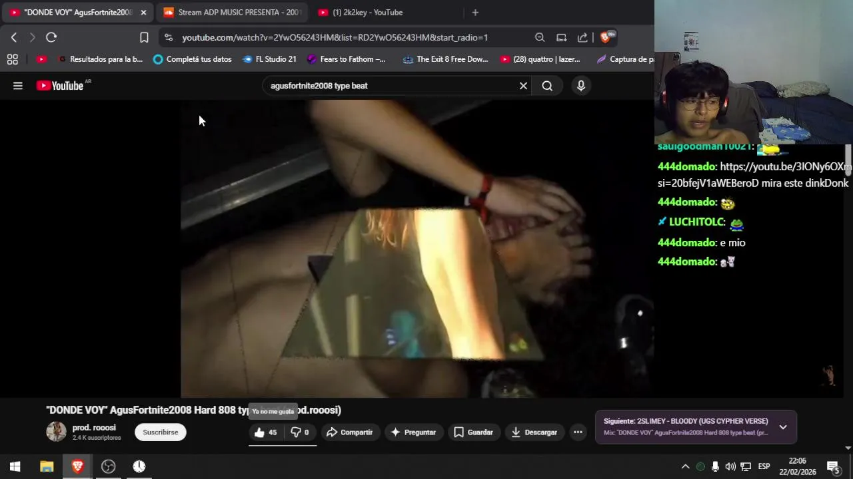853x479 pixels.
Task: Open the Completá tus datos bookmark
Action: (192, 59)
